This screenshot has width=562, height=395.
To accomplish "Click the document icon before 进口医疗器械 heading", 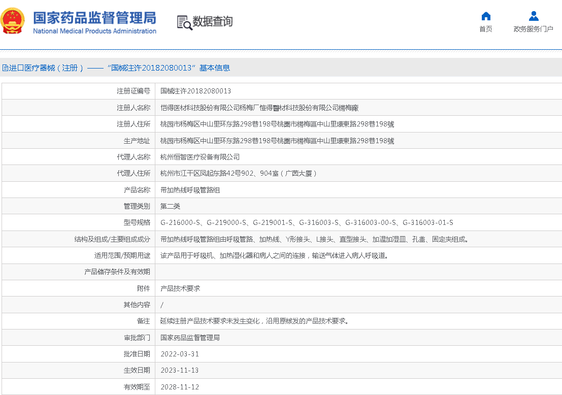I will [5, 68].
